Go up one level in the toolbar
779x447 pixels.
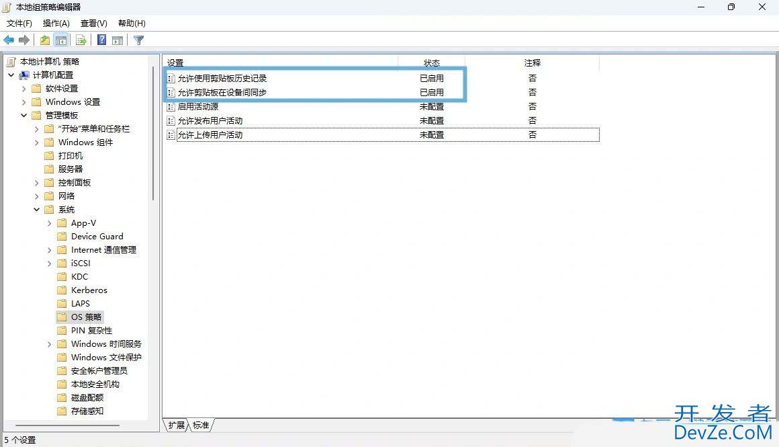(x=45, y=40)
